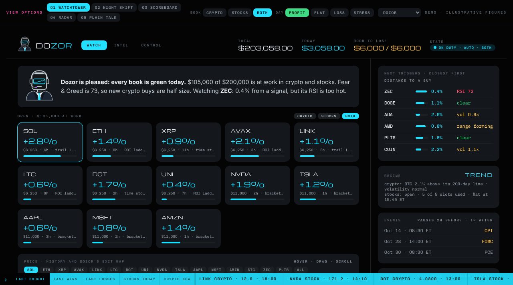Open the NVDA position card
This screenshot has width=513, height=285.
click(x=257, y=185)
